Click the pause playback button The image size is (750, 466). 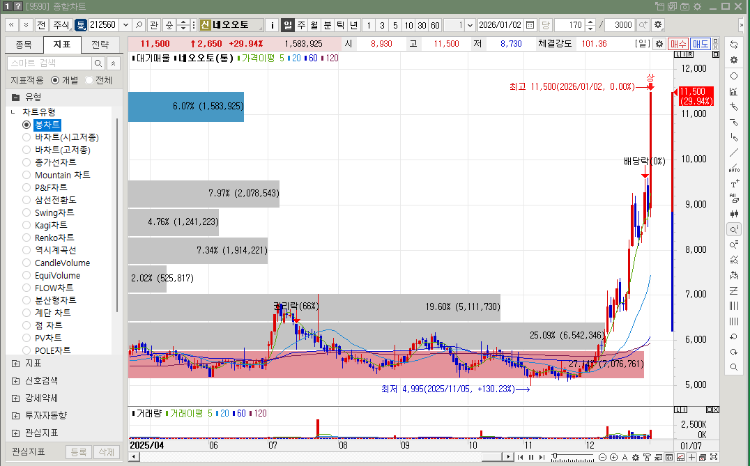coord(530,458)
